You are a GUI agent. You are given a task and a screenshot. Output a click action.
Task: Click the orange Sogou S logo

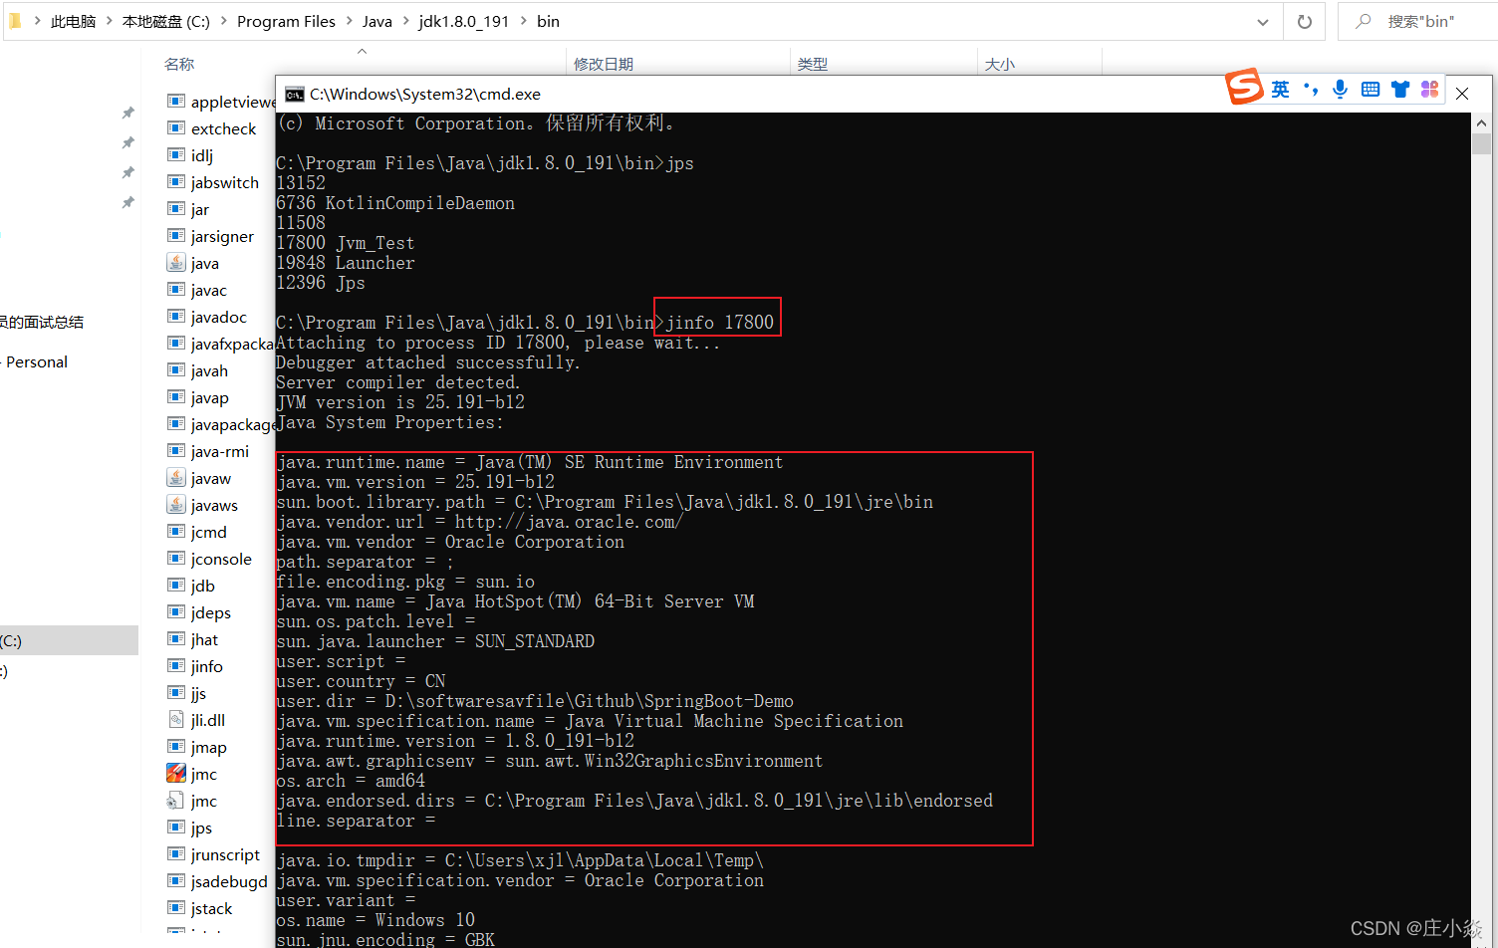pyautogui.click(x=1244, y=88)
